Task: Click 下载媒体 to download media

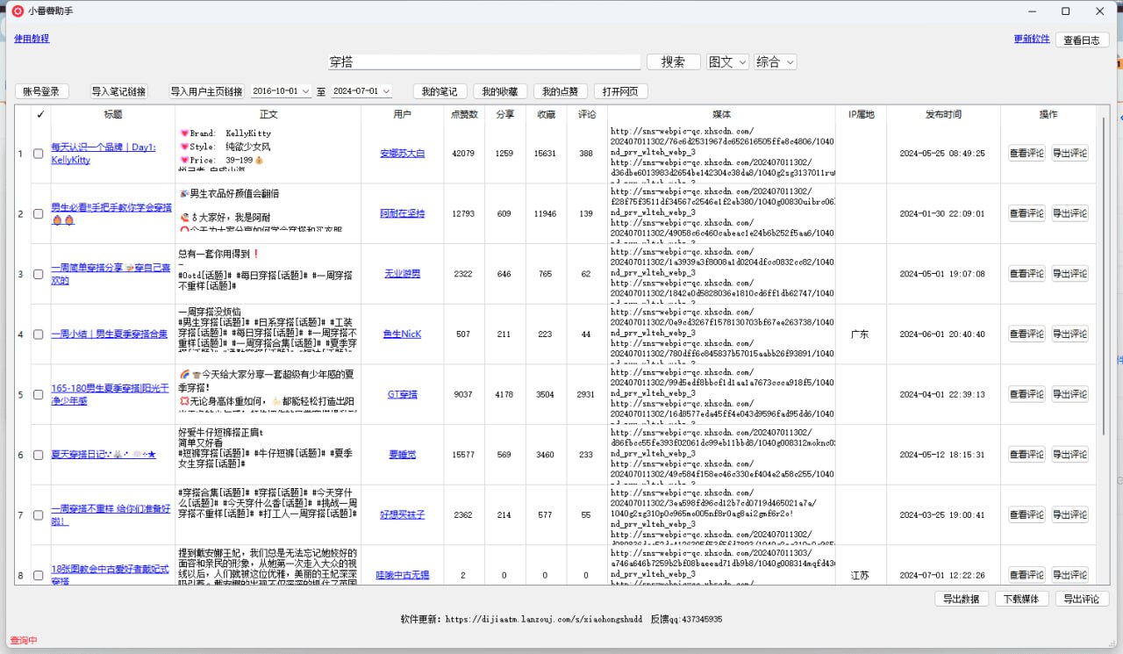Action: [x=1022, y=599]
